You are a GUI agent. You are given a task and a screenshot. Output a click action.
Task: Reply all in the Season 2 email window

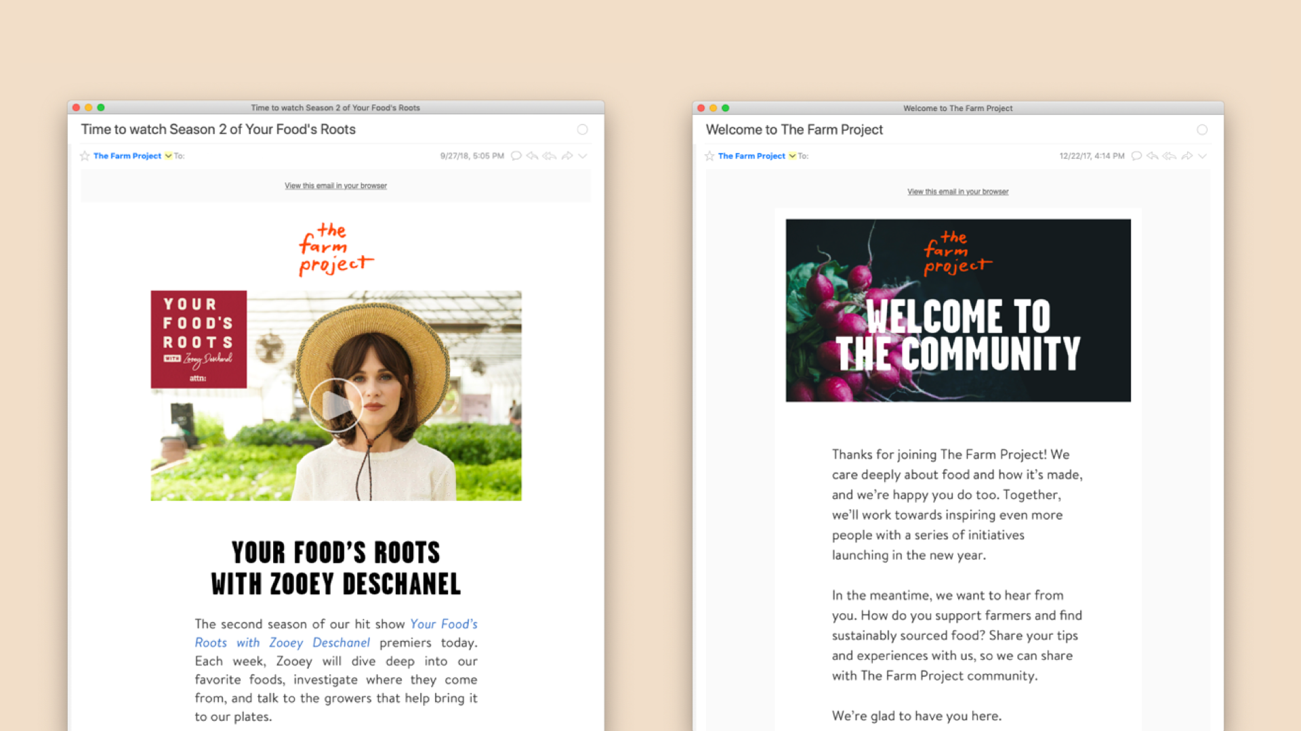(550, 156)
